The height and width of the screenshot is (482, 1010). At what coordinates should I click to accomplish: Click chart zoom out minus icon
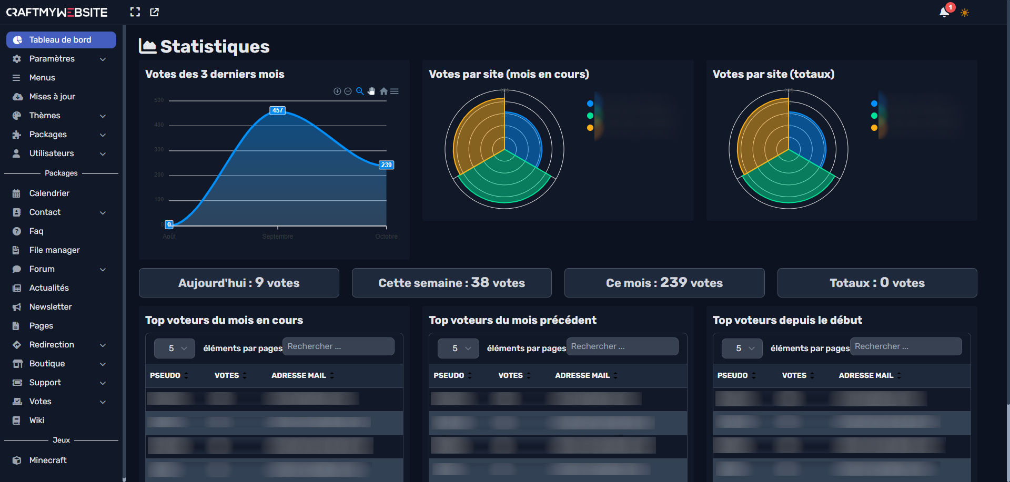[348, 91]
